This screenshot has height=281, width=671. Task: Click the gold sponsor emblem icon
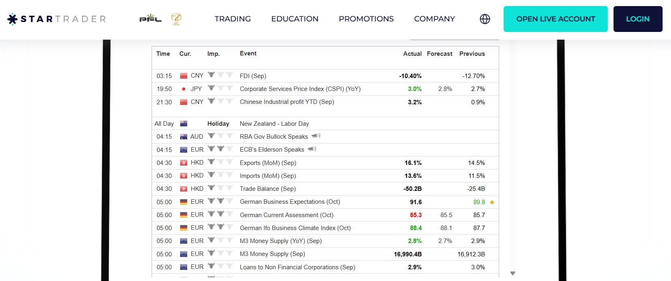coord(176,19)
